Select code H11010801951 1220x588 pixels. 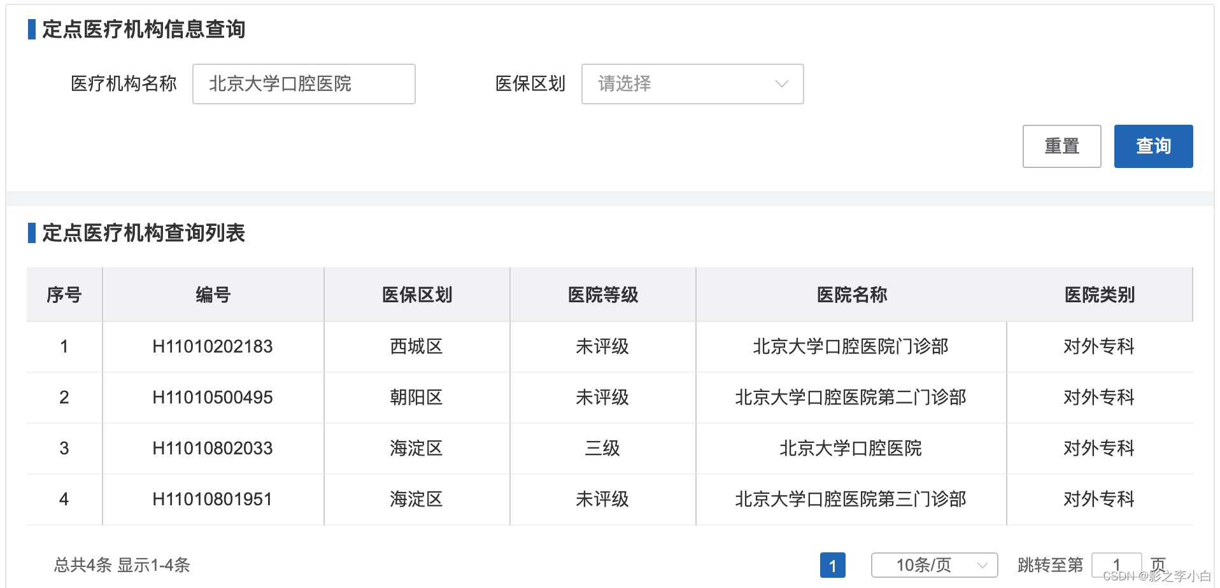213,499
